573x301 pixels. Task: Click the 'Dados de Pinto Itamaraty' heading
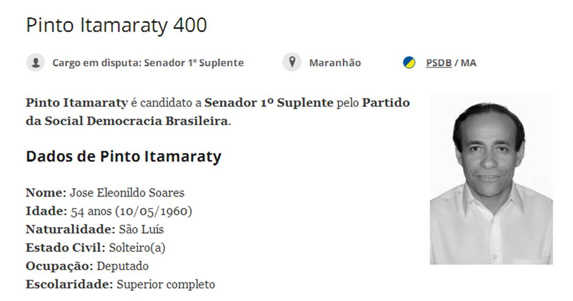pos(123,156)
